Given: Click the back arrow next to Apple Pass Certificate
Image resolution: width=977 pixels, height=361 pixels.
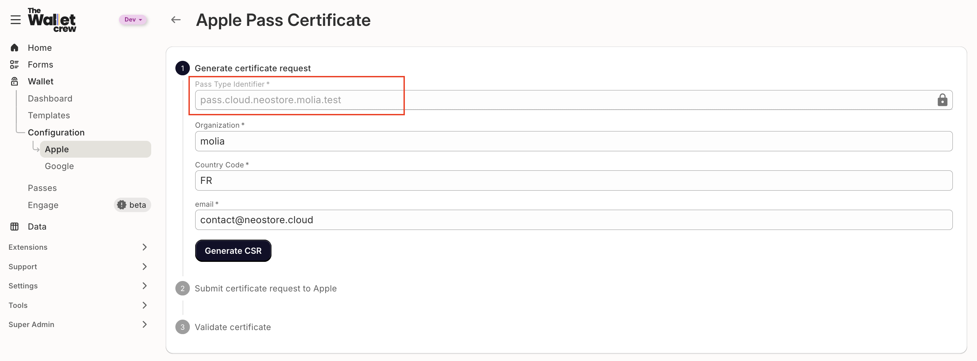Looking at the screenshot, I should (175, 19).
